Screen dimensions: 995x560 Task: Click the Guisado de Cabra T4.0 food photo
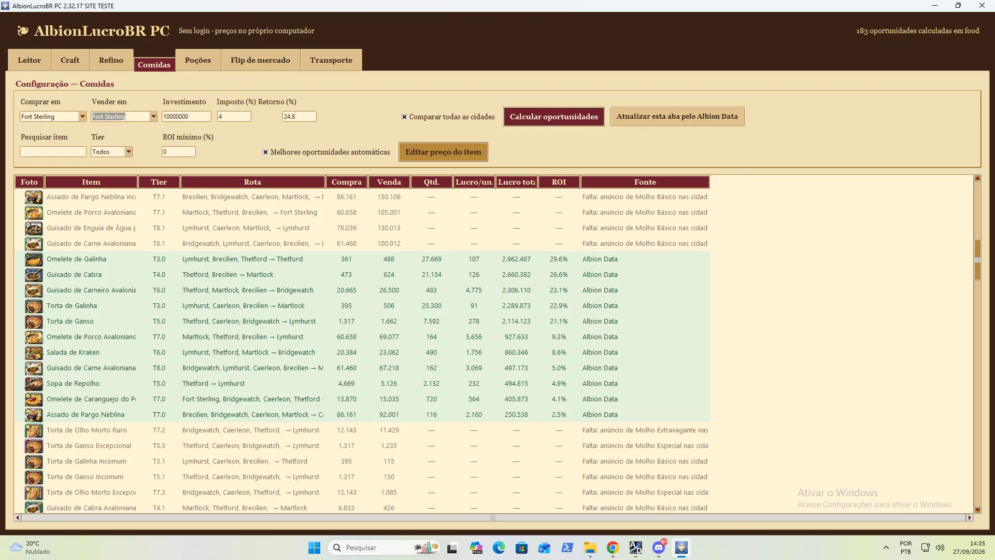[34, 275]
